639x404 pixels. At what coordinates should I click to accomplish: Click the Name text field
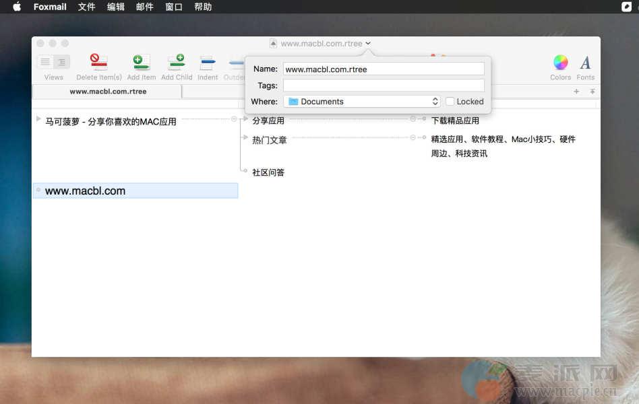(x=383, y=69)
